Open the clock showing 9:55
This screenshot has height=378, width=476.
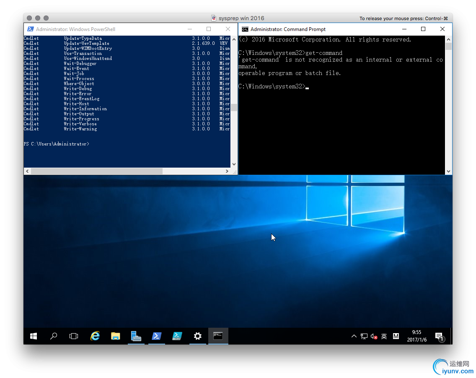(416, 336)
